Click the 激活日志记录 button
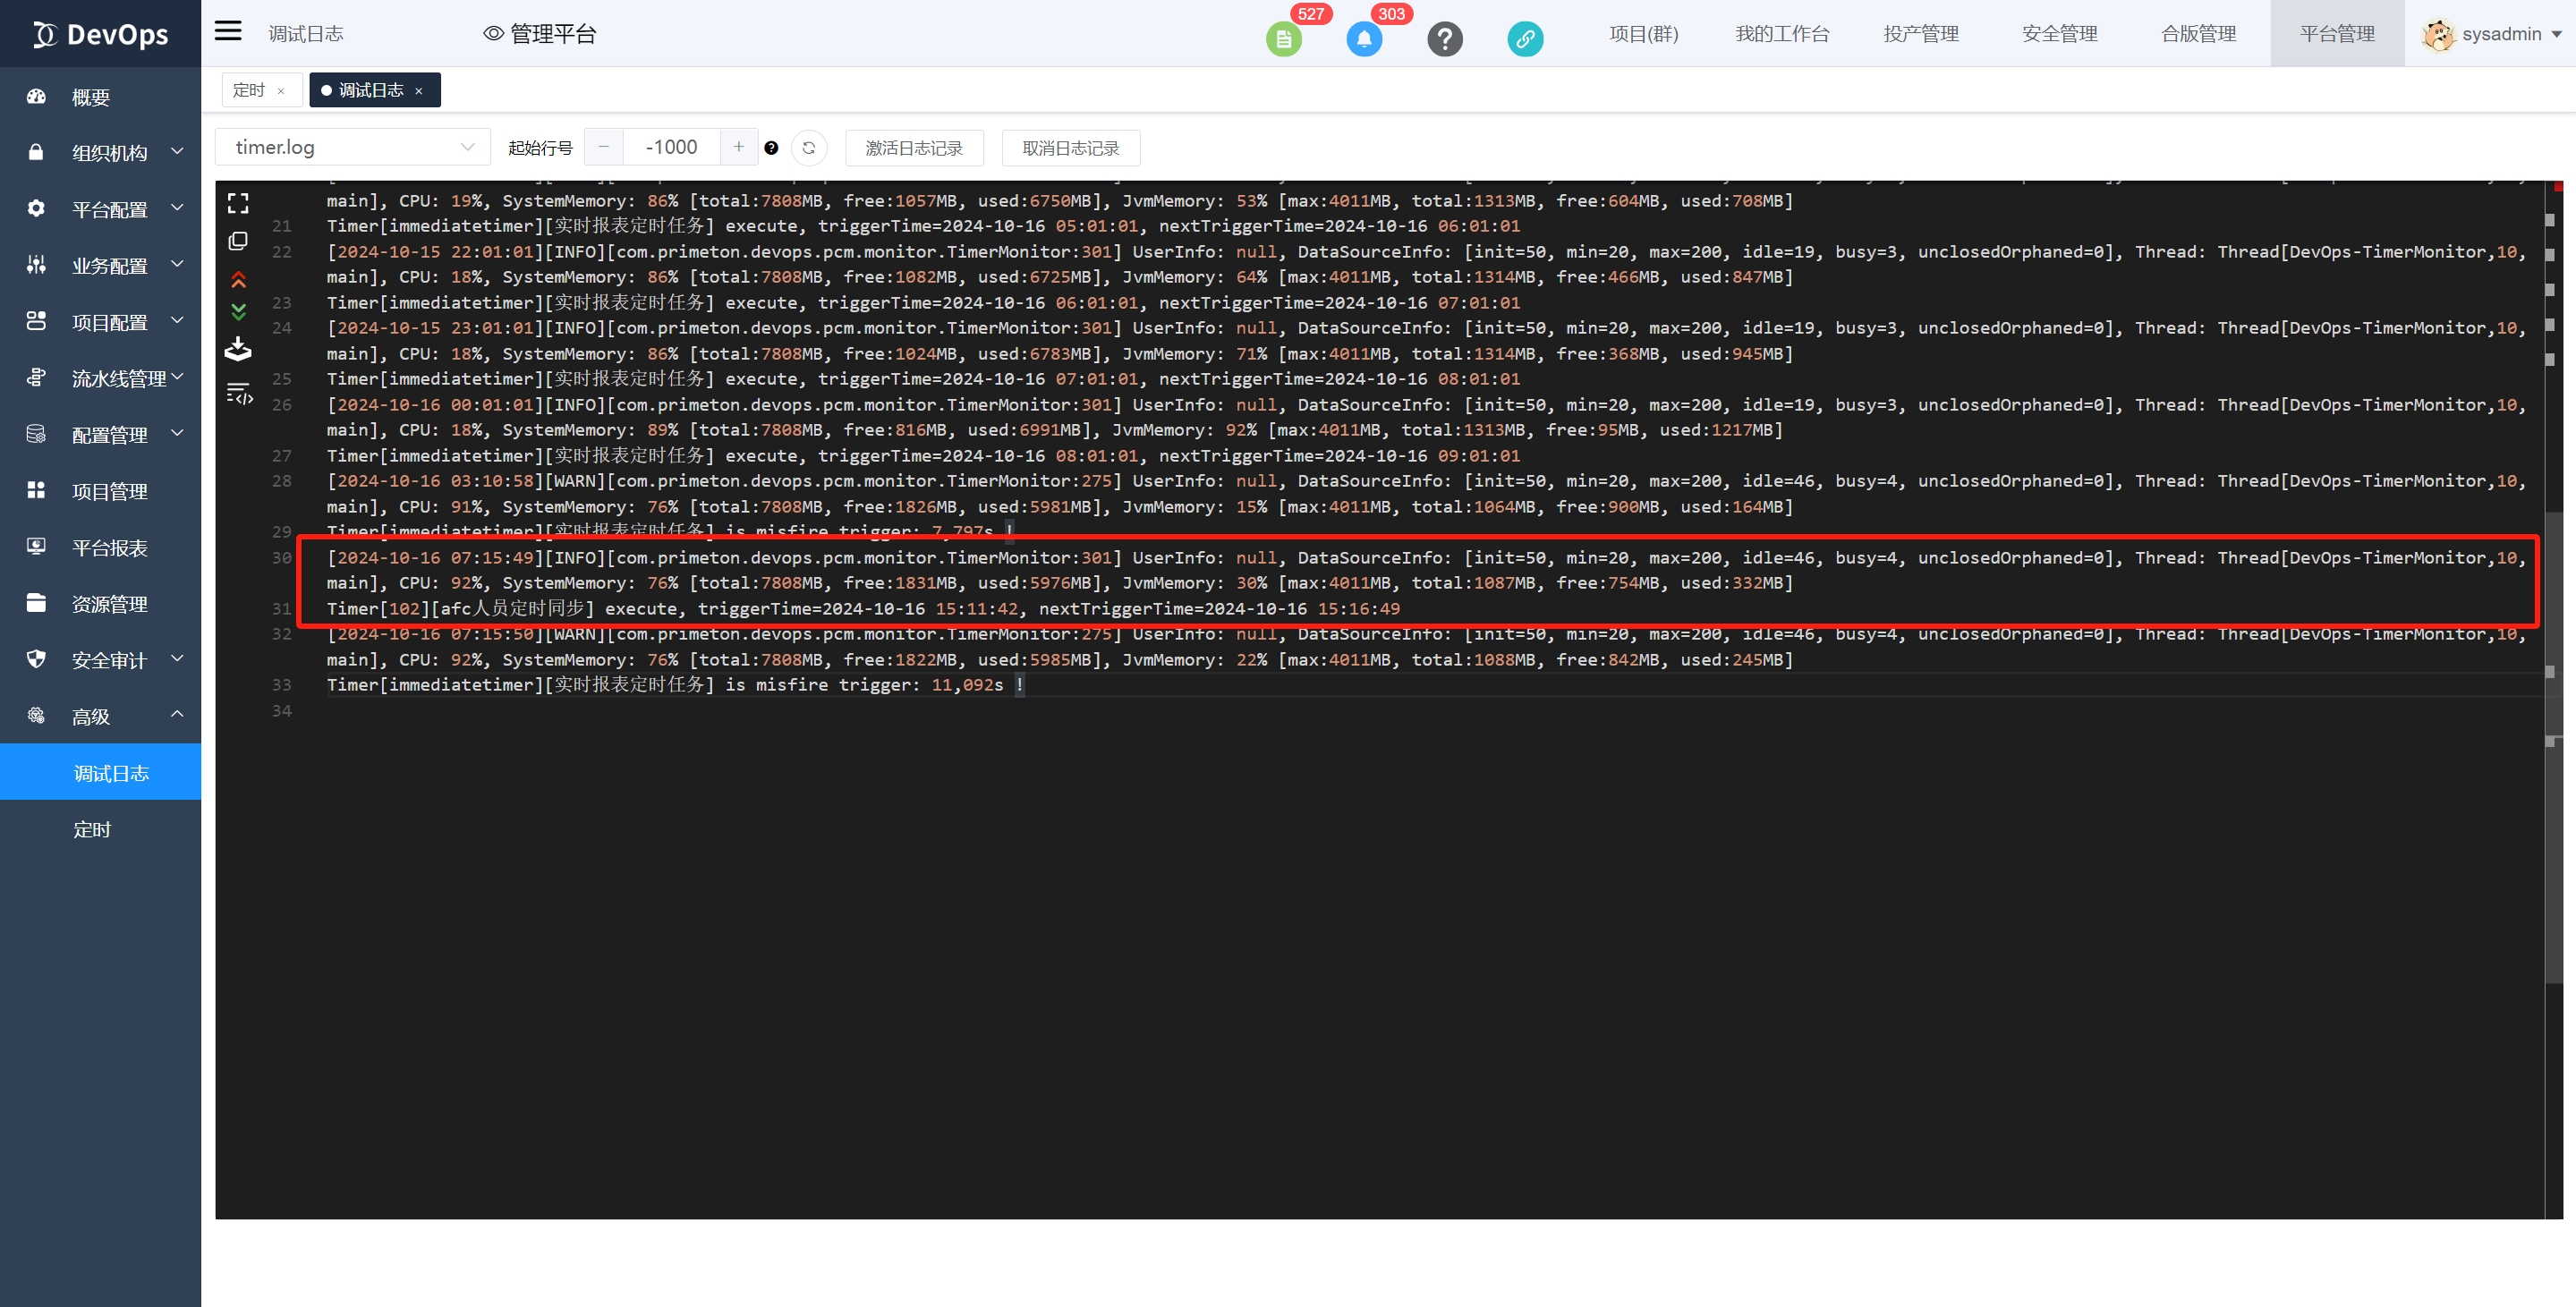Screen dimensions: 2576x1307 tap(913, 148)
